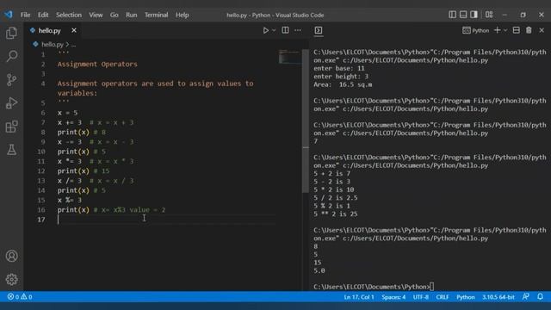Toggle the secondary side bar layout
551x310 pixels.
pos(474,15)
